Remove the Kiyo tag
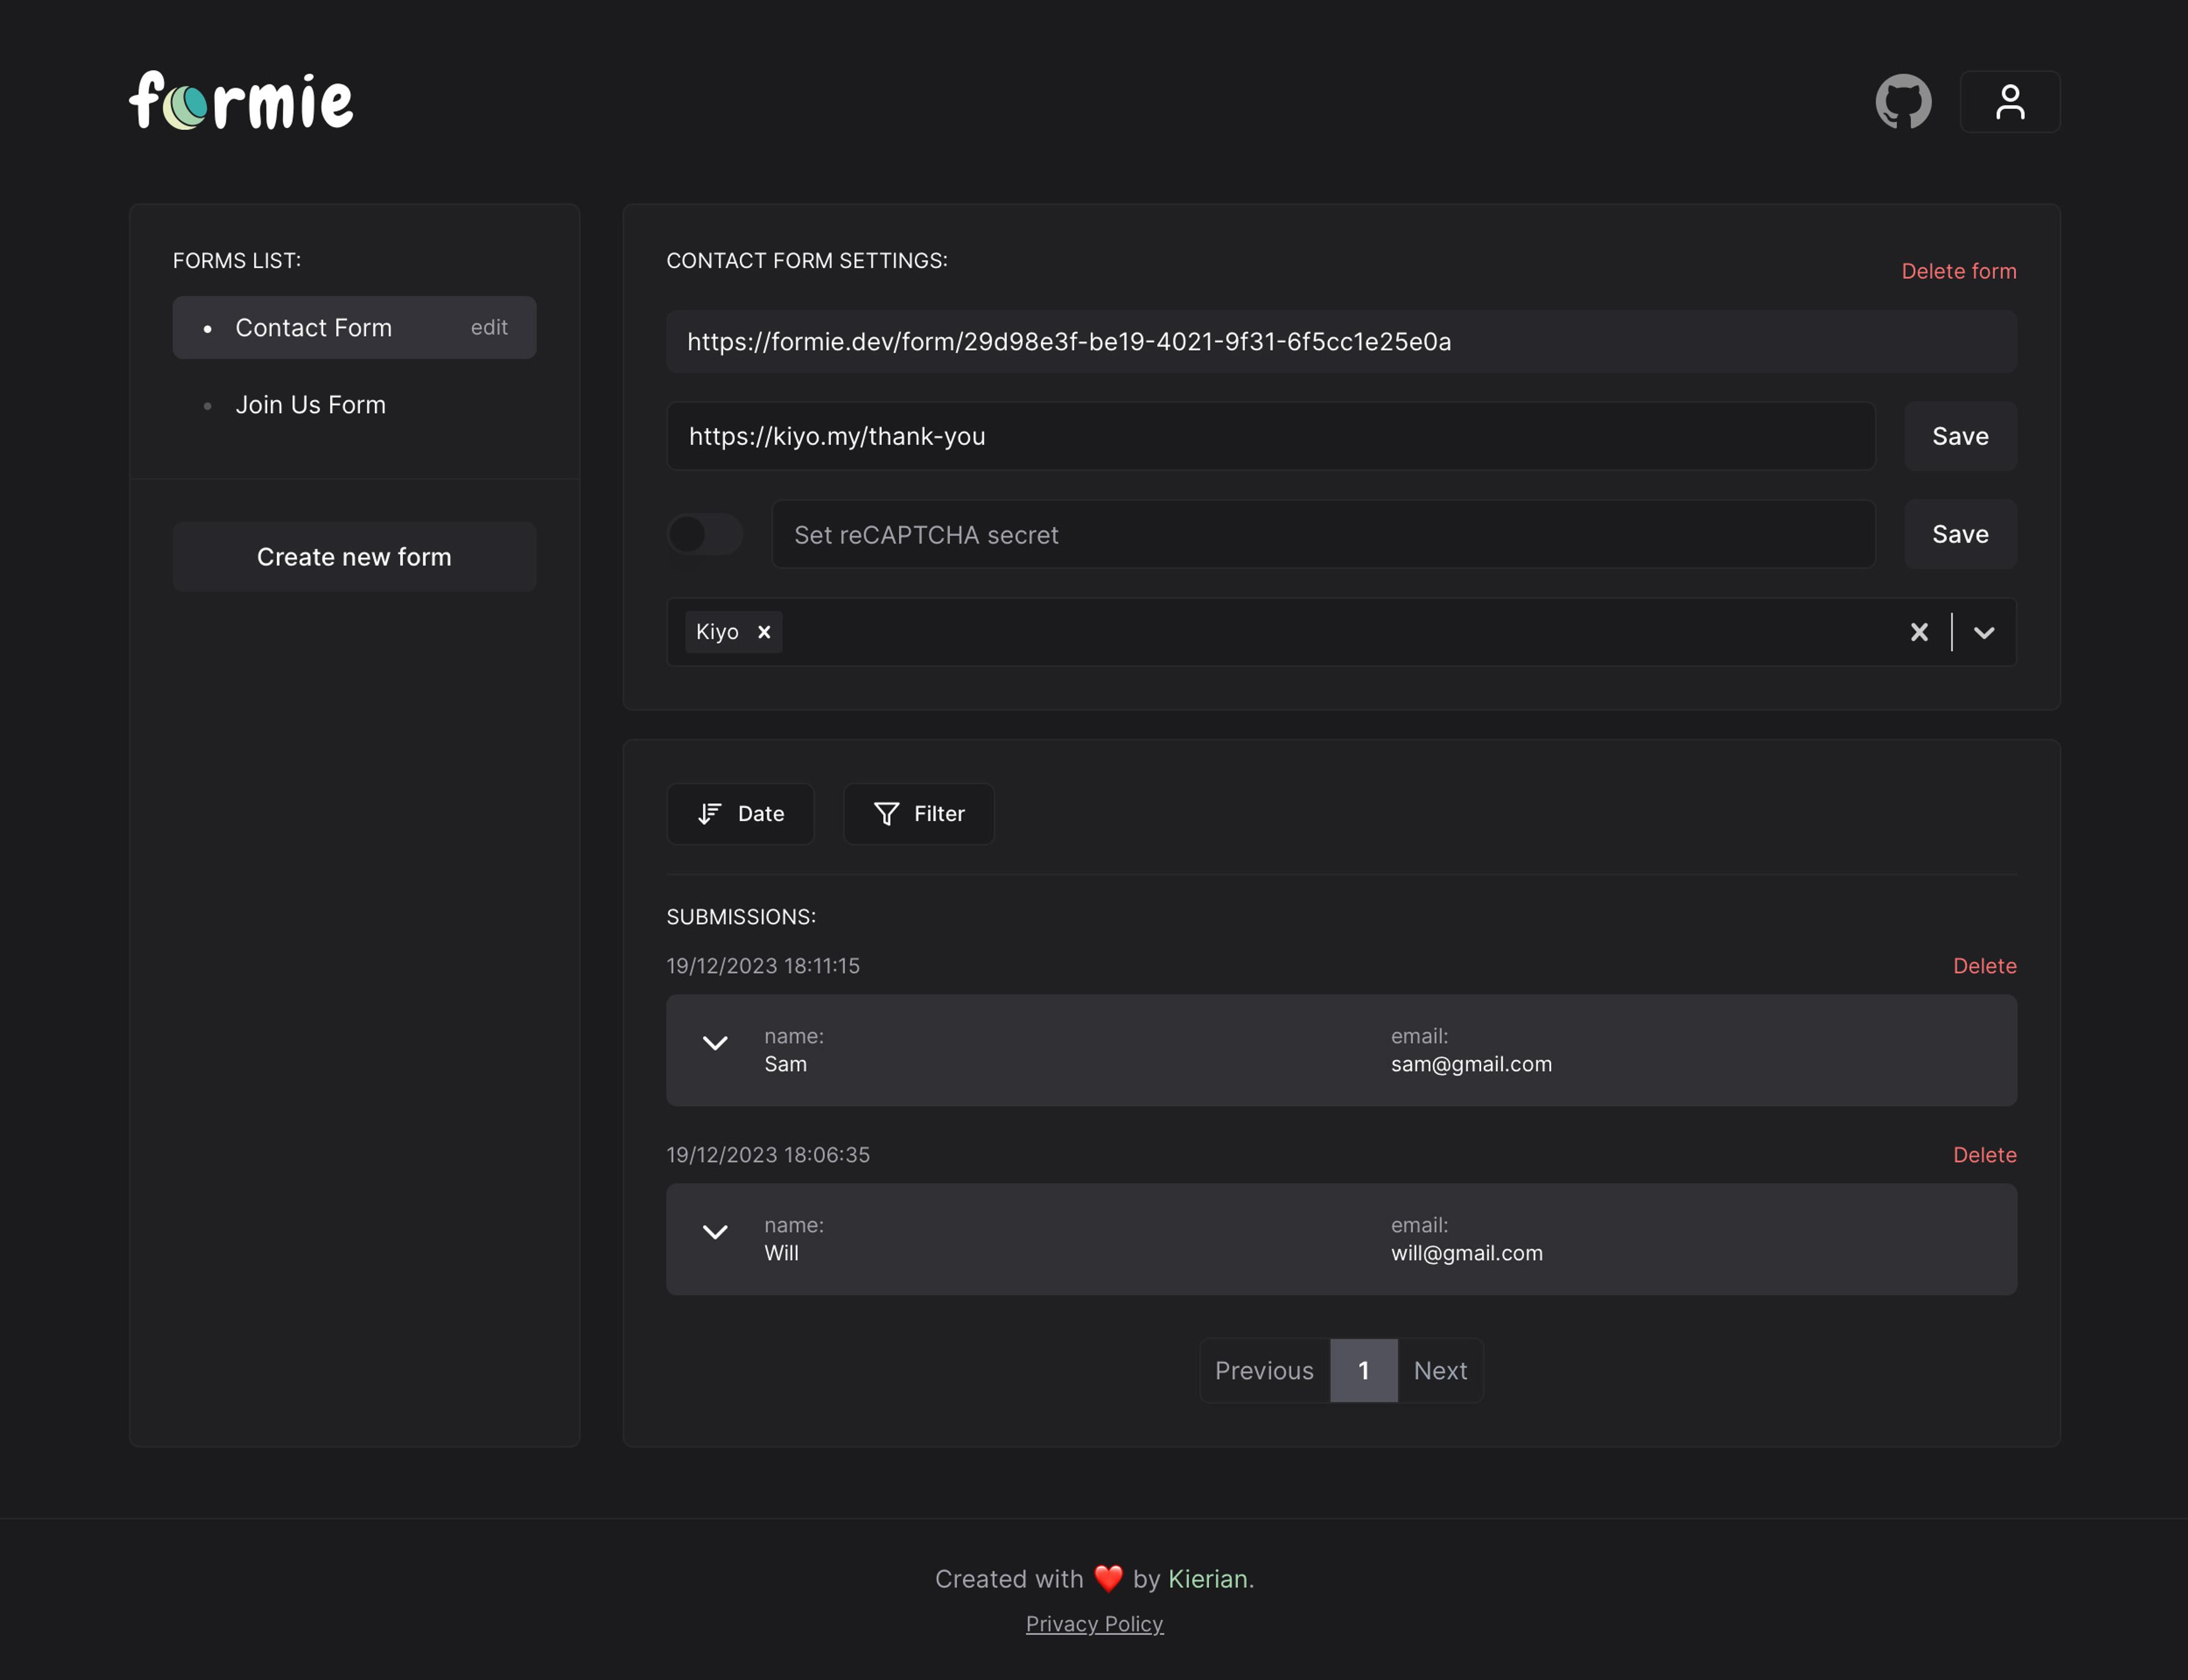2188x1680 pixels. click(x=764, y=632)
